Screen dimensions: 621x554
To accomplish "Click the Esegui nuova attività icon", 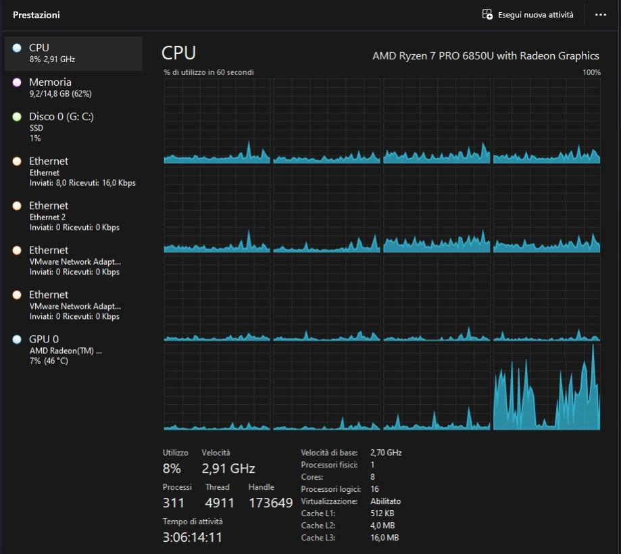I will tap(487, 15).
